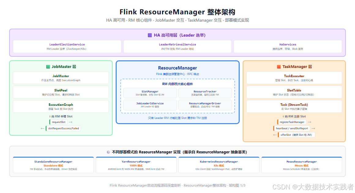Click the title "Flink ResourceManager 整体架构"
The height and width of the screenshot is (193, 355).
[177, 12]
